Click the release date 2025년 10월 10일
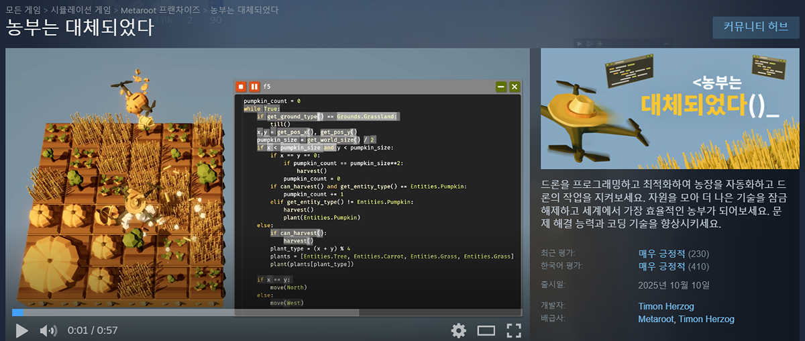 pos(674,285)
